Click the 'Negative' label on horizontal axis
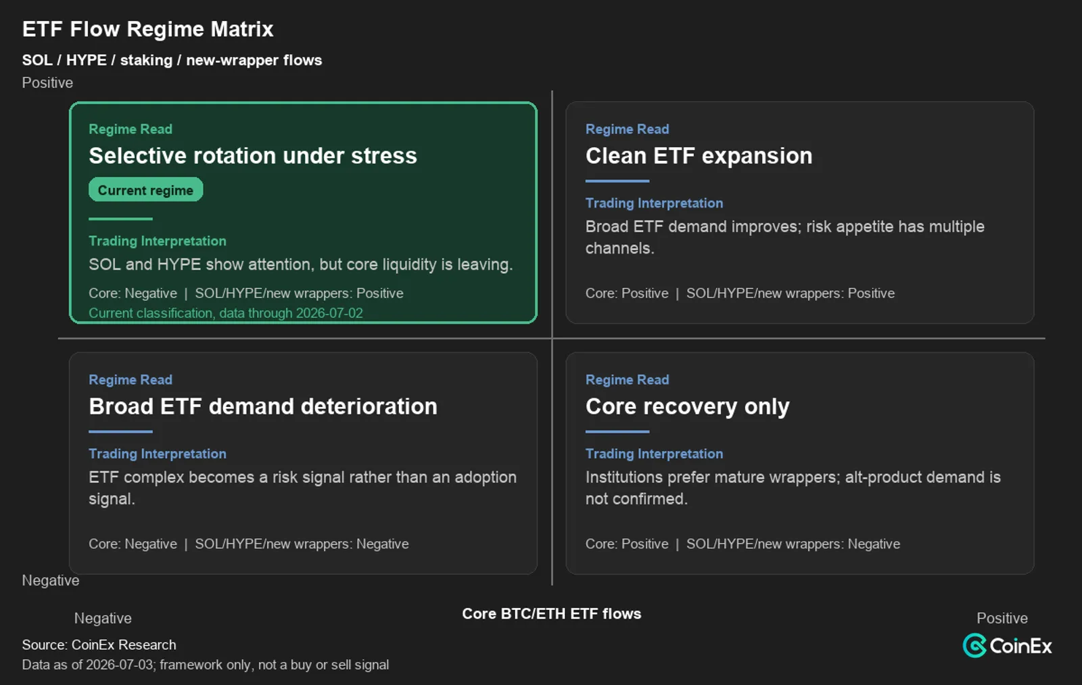This screenshot has height=685, width=1082. pos(103,619)
